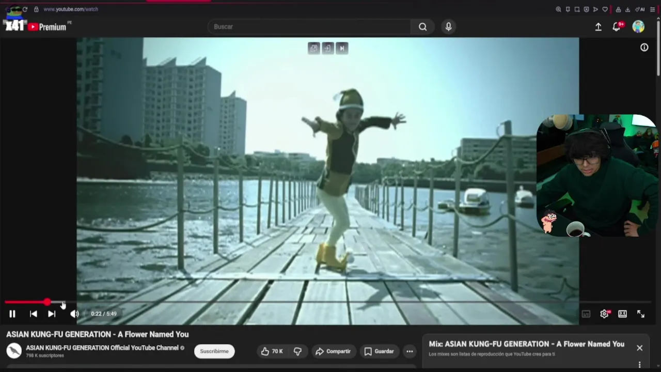Screen dimensions: 661x372
Task: Skip to the next video in the player
Action: (x=52, y=314)
